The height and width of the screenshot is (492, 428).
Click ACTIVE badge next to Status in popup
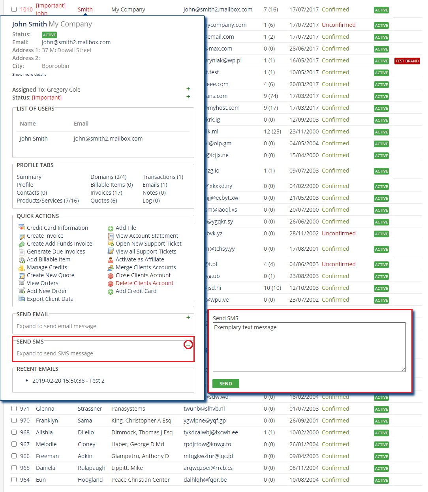point(49,35)
